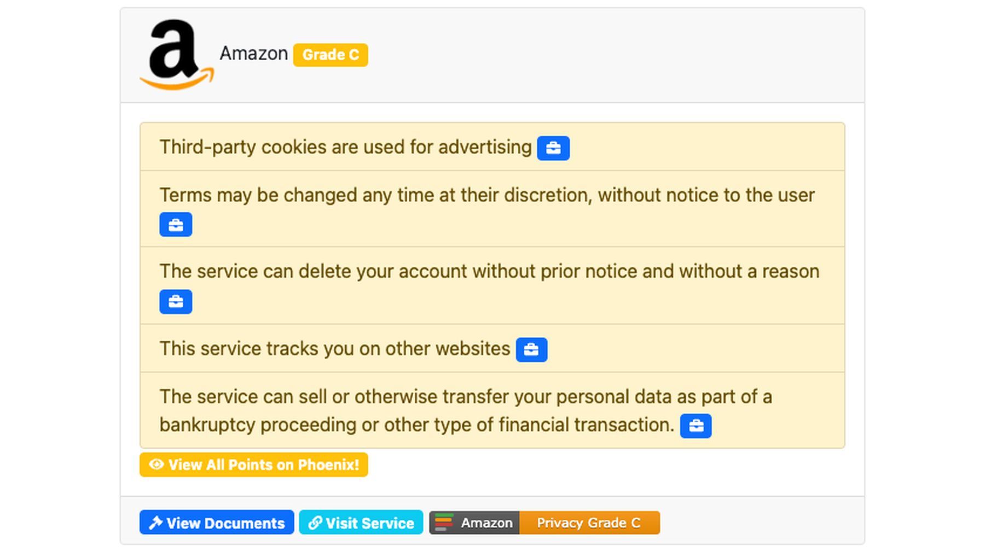Click the Amazon dark badge segment
Screen dimensions: 985x552
click(486, 522)
